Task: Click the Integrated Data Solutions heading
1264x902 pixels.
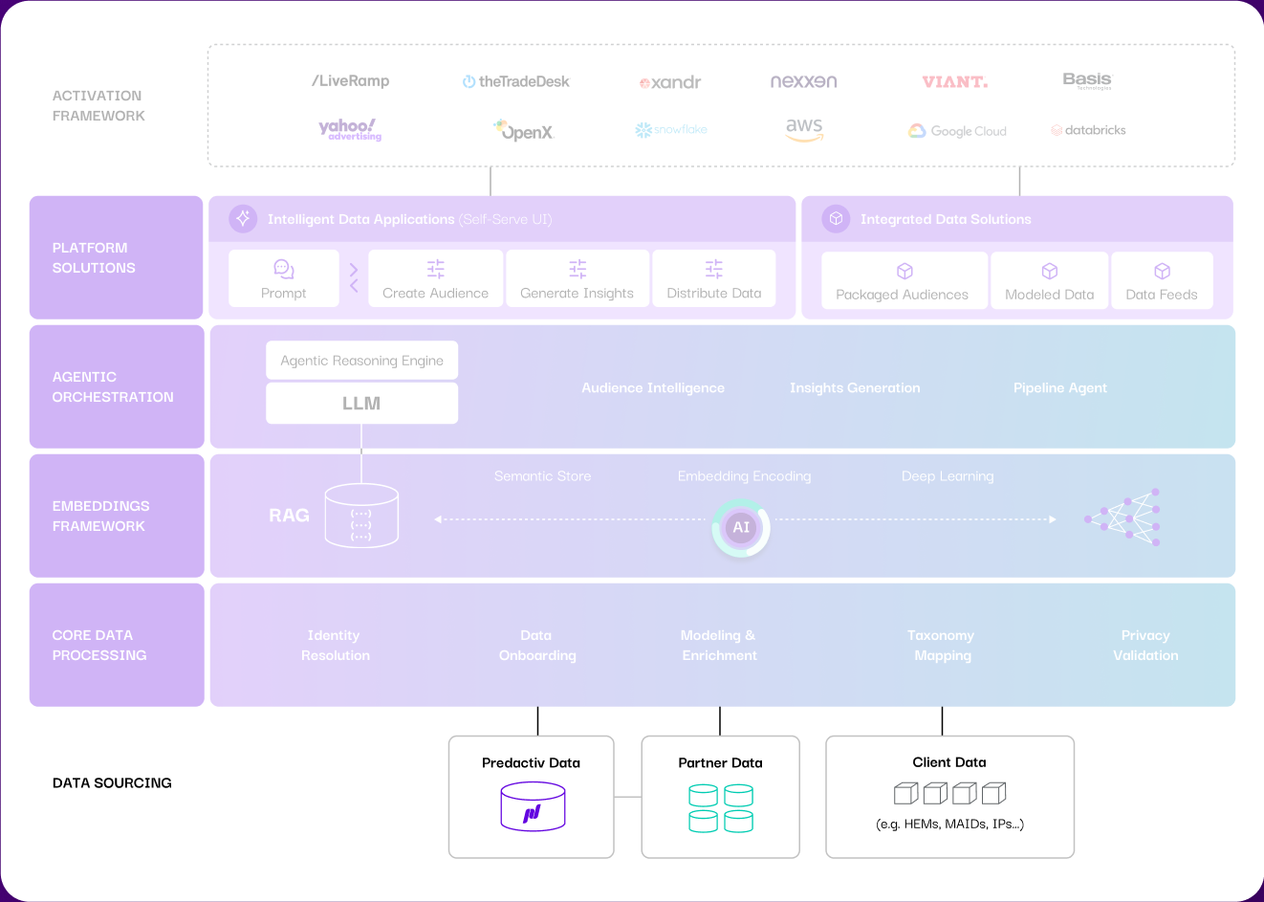Action: click(x=946, y=219)
